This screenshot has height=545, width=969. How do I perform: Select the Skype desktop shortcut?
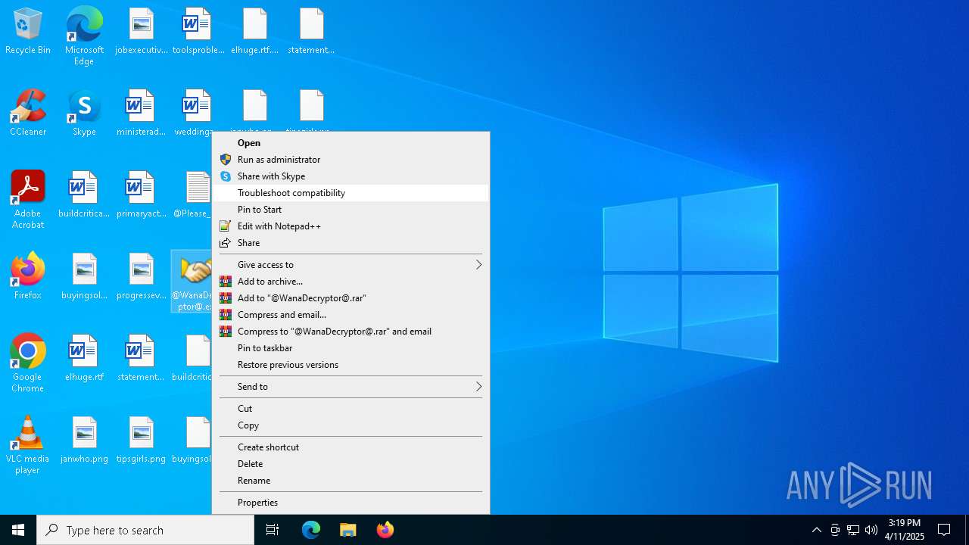point(84,114)
